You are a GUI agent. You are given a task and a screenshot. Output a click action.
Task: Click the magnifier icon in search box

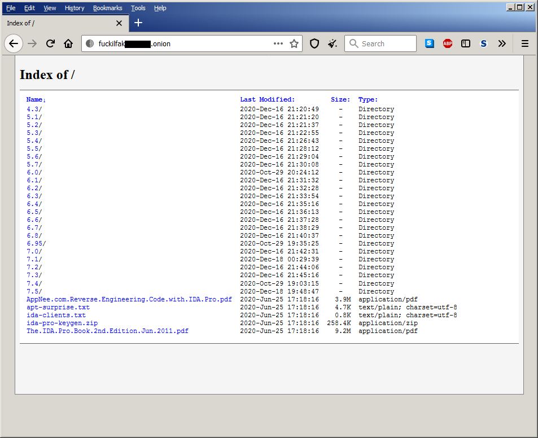[353, 43]
